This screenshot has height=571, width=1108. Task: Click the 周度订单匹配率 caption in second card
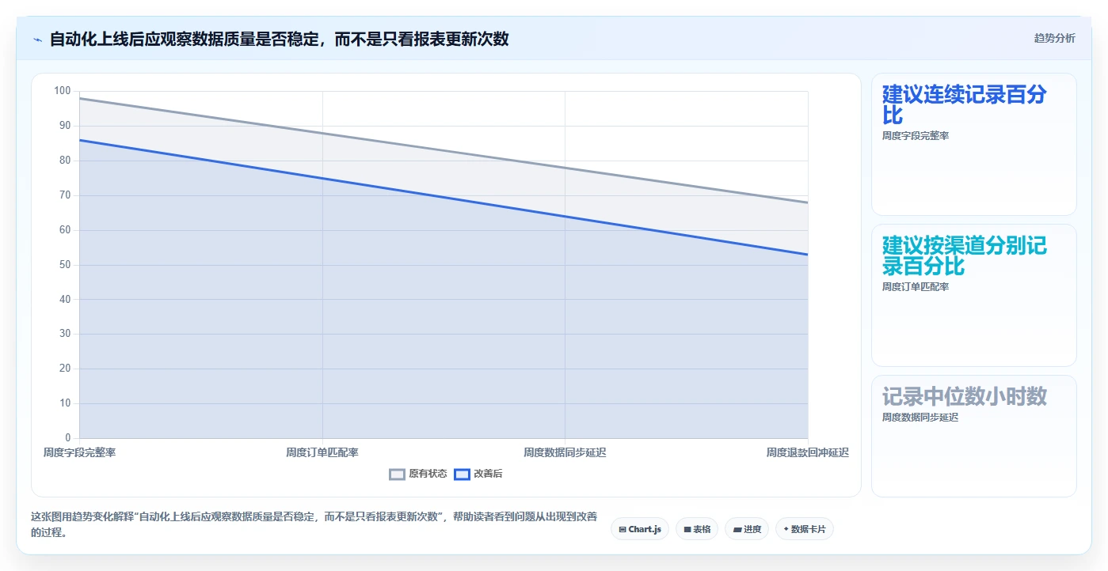[916, 287]
